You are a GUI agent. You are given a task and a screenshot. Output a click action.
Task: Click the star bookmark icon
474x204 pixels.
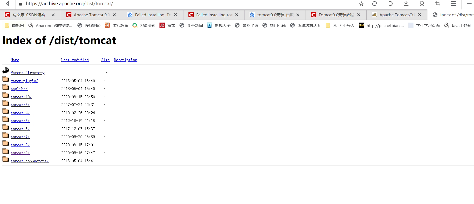[x=361, y=4]
